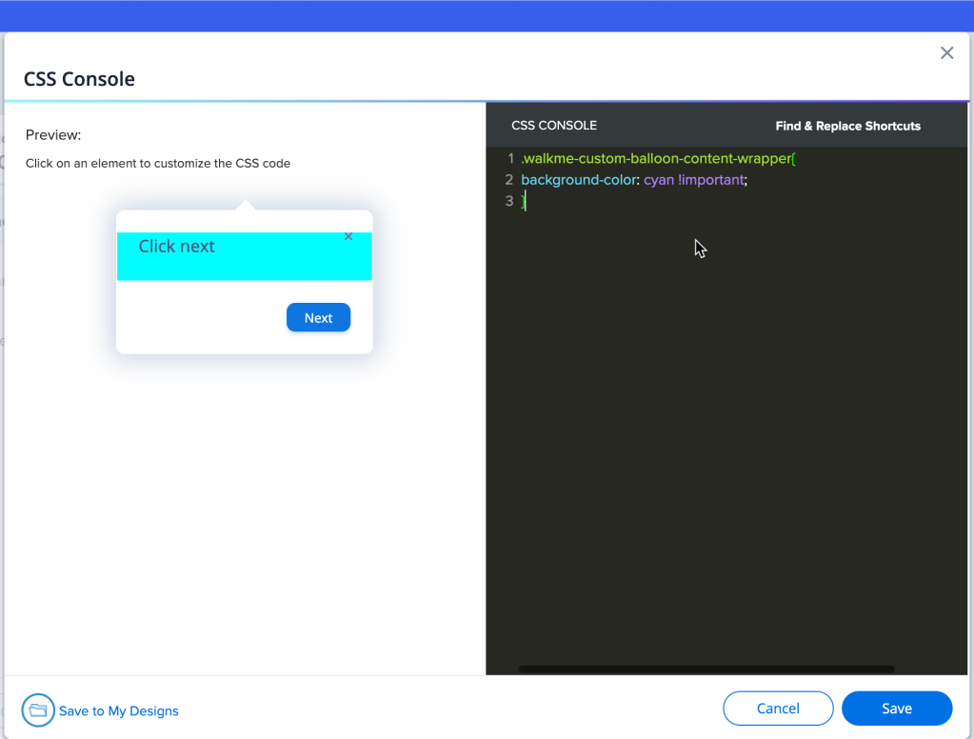Viewport: 974px width, 739px height.
Task: Close the CSS Console dialog
Action: tap(946, 53)
